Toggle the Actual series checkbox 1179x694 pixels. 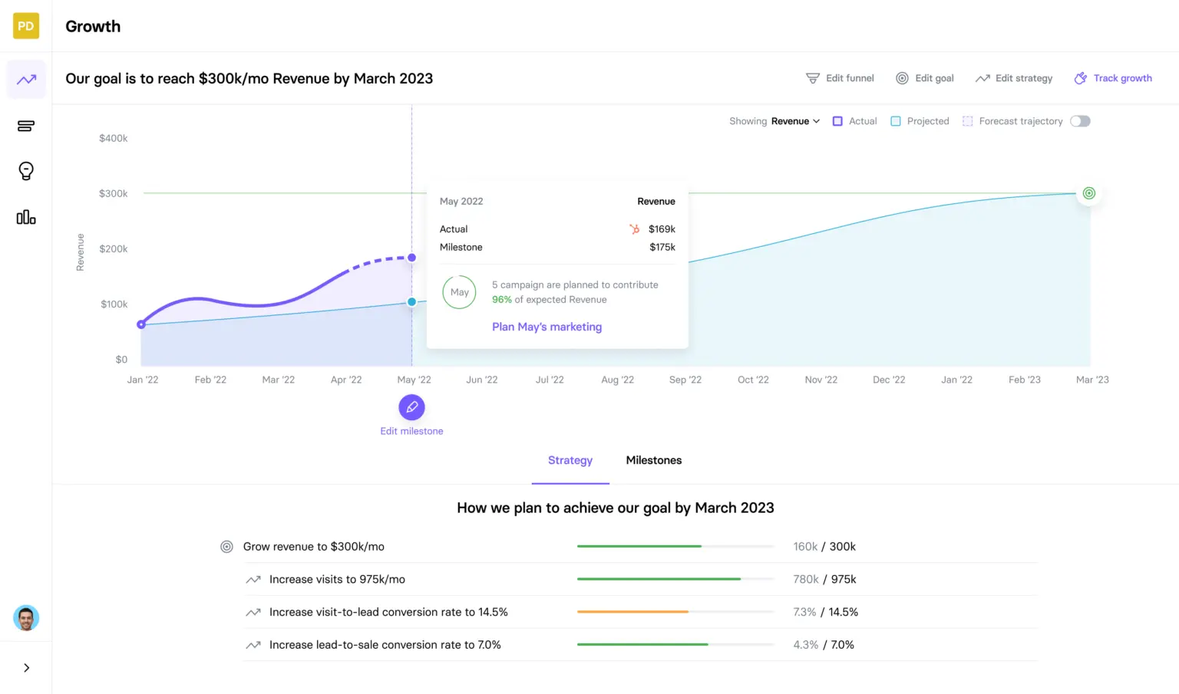coord(837,120)
